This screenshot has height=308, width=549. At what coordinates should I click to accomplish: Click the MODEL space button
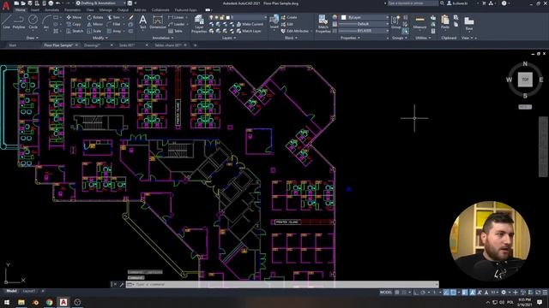tap(386, 293)
